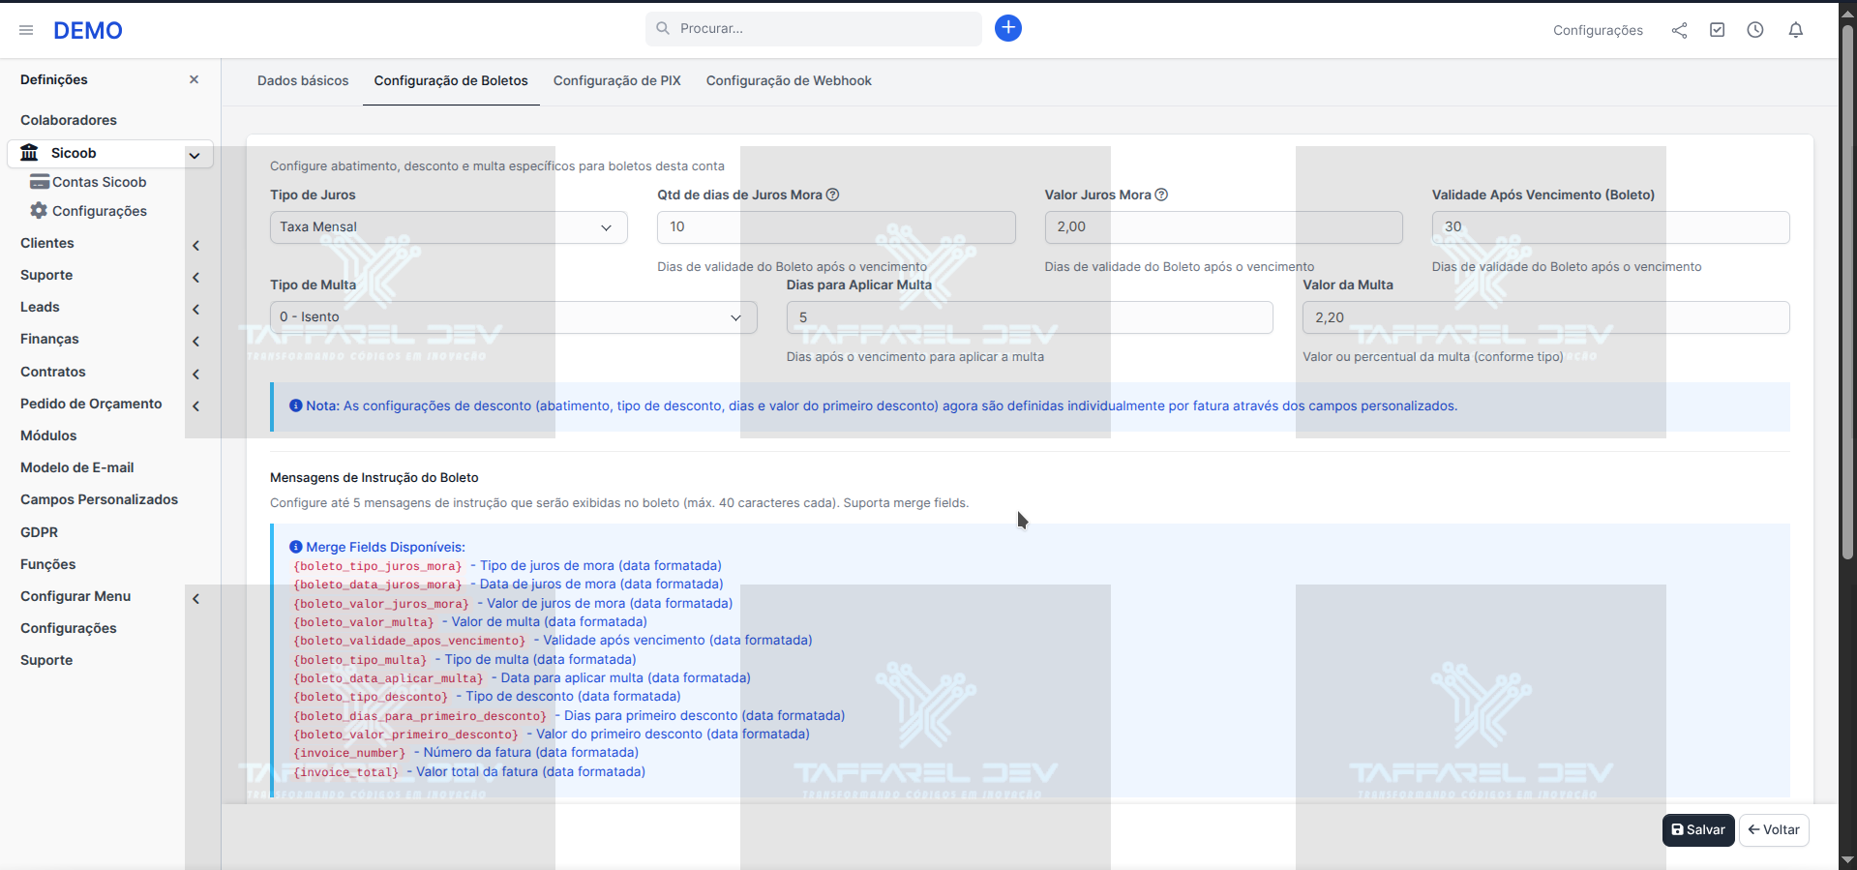Open the Tipo de Multa dropdown
The image size is (1857, 870).
pyautogui.click(x=514, y=316)
